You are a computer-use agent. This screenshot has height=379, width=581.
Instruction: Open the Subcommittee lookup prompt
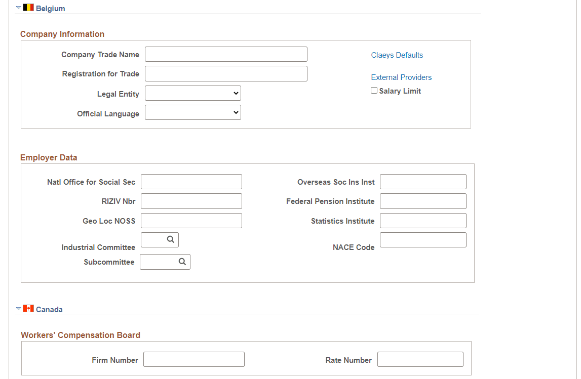(x=182, y=262)
